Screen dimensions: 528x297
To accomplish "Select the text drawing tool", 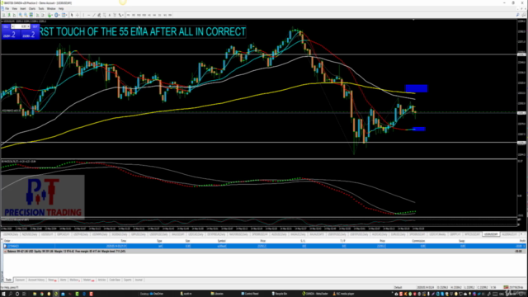I will coord(110,15).
